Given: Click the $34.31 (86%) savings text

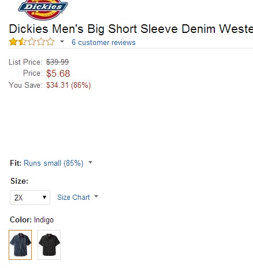Looking at the screenshot, I should click(68, 85).
